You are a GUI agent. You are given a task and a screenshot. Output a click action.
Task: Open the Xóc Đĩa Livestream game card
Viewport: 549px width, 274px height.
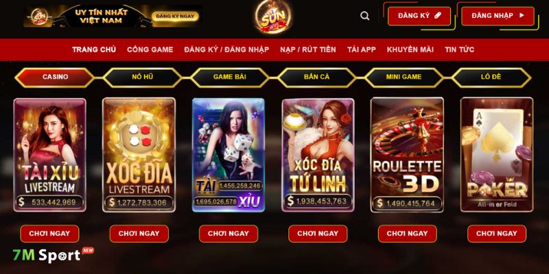(x=139, y=155)
